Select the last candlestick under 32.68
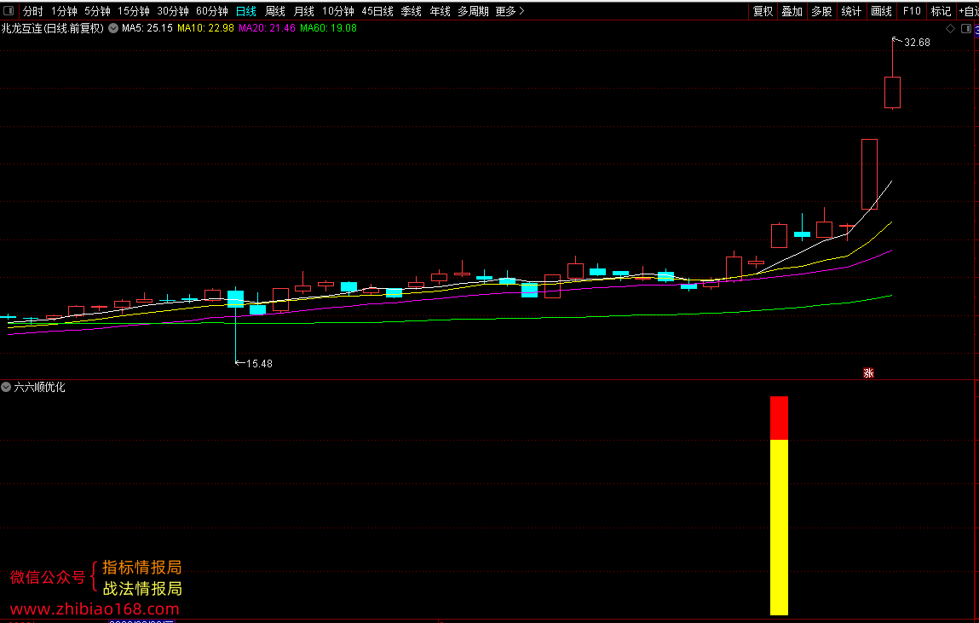Screen dimensions: 979x623 click(892, 92)
